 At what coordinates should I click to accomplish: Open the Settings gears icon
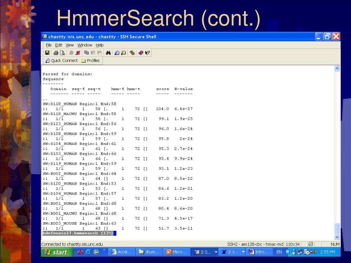[x=132, y=53]
